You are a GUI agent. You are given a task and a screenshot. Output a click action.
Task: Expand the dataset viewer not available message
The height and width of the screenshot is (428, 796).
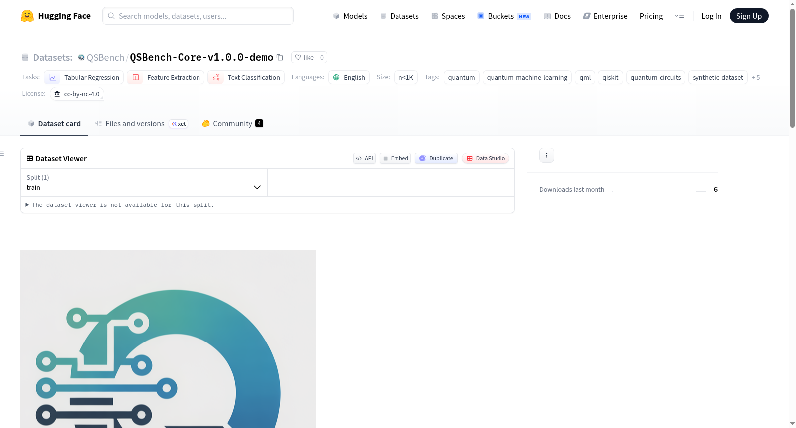[119, 205]
